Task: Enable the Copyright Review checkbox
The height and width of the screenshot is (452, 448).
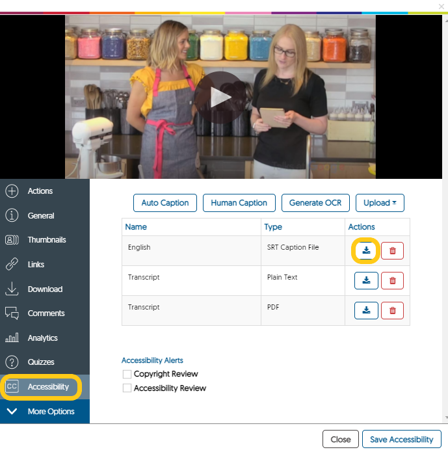Action: pos(127,374)
